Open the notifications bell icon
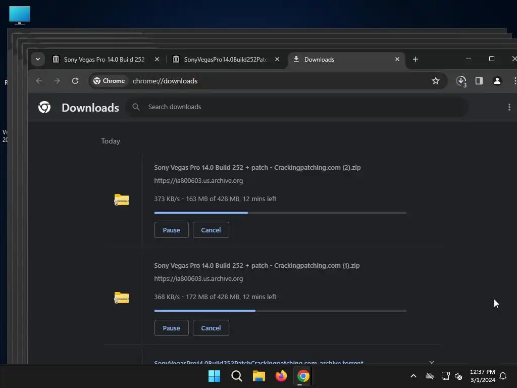Image resolution: width=517 pixels, height=388 pixels. pyautogui.click(x=503, y=376)
